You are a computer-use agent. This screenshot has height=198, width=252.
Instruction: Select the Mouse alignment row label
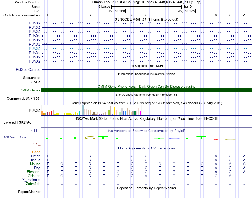pyautogui.click(x=35, y=164)
